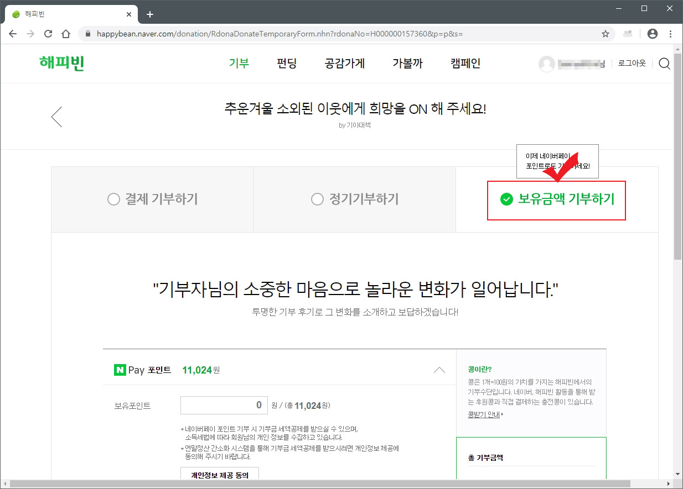This screenshot has height=489, width=683.
Task: Open the 기부 menu
Action: tap(239, 63)
